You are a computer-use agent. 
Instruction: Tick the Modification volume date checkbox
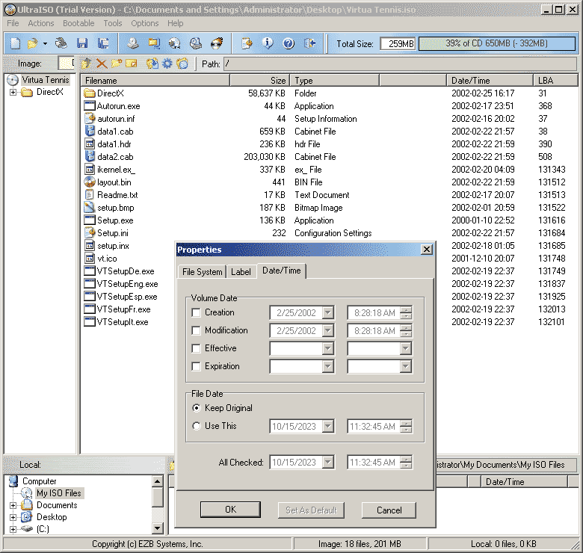(196, 330)
